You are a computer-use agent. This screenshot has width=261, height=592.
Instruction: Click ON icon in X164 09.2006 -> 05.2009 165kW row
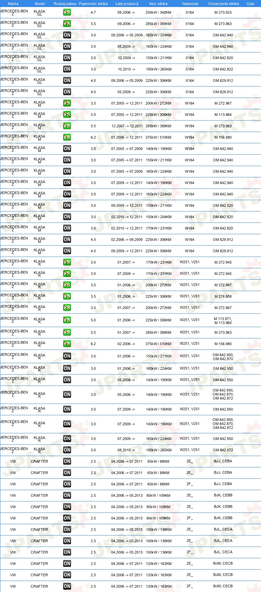(67, 35)
